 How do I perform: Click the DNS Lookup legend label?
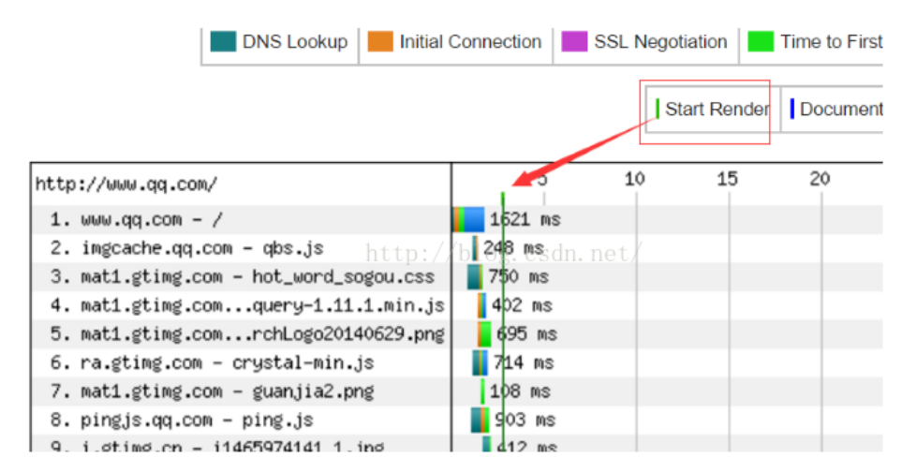pyautogui.click(x=294, y=42)
